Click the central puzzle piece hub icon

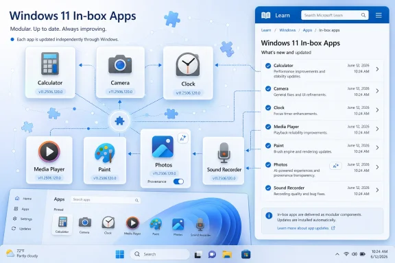pyautogui.click(x=119, y=121)
